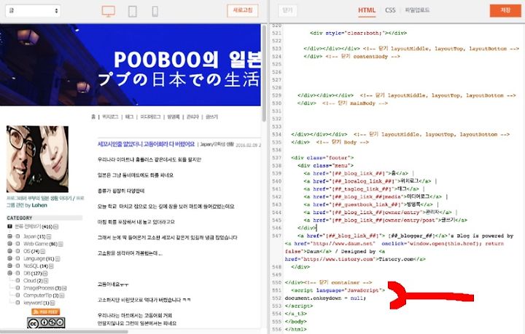This screenshot has height=334, width=525.
Task: Click the RSS icon next to ImageProcess
Action: tap(64, 288)
